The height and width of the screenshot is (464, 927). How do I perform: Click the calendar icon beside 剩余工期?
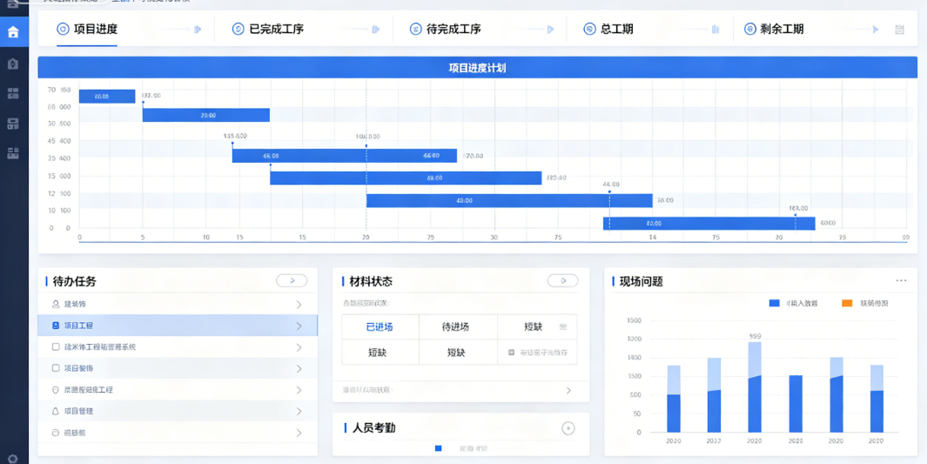900,30
